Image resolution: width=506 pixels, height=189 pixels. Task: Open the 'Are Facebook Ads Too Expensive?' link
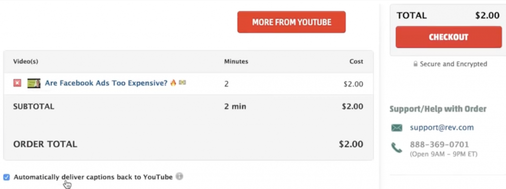106,83
